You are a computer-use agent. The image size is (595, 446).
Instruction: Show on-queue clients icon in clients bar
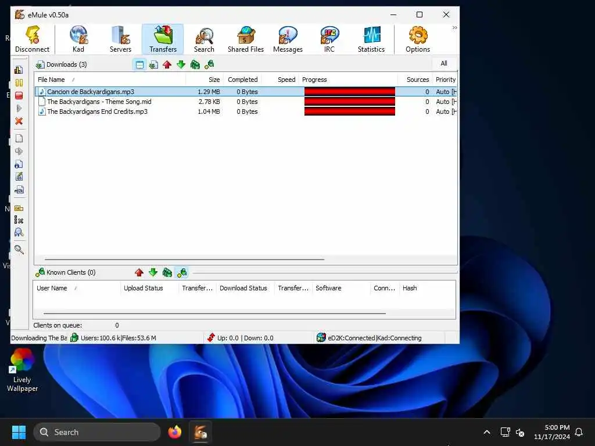[167, 272]
